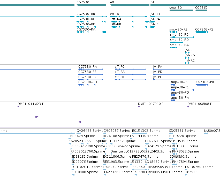The height and width of the screenshot is (176, 220).
Task: Choose the jvl-PF protein
Action: tap(186, 80)
